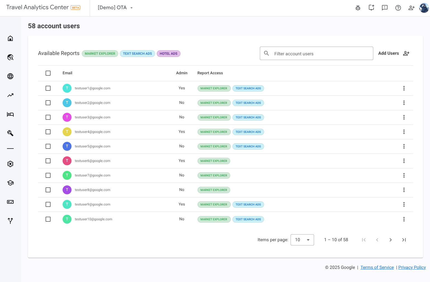Open Settings from the sidebar gear
Screen dimensions: 430x282
(x=10, y=164)
